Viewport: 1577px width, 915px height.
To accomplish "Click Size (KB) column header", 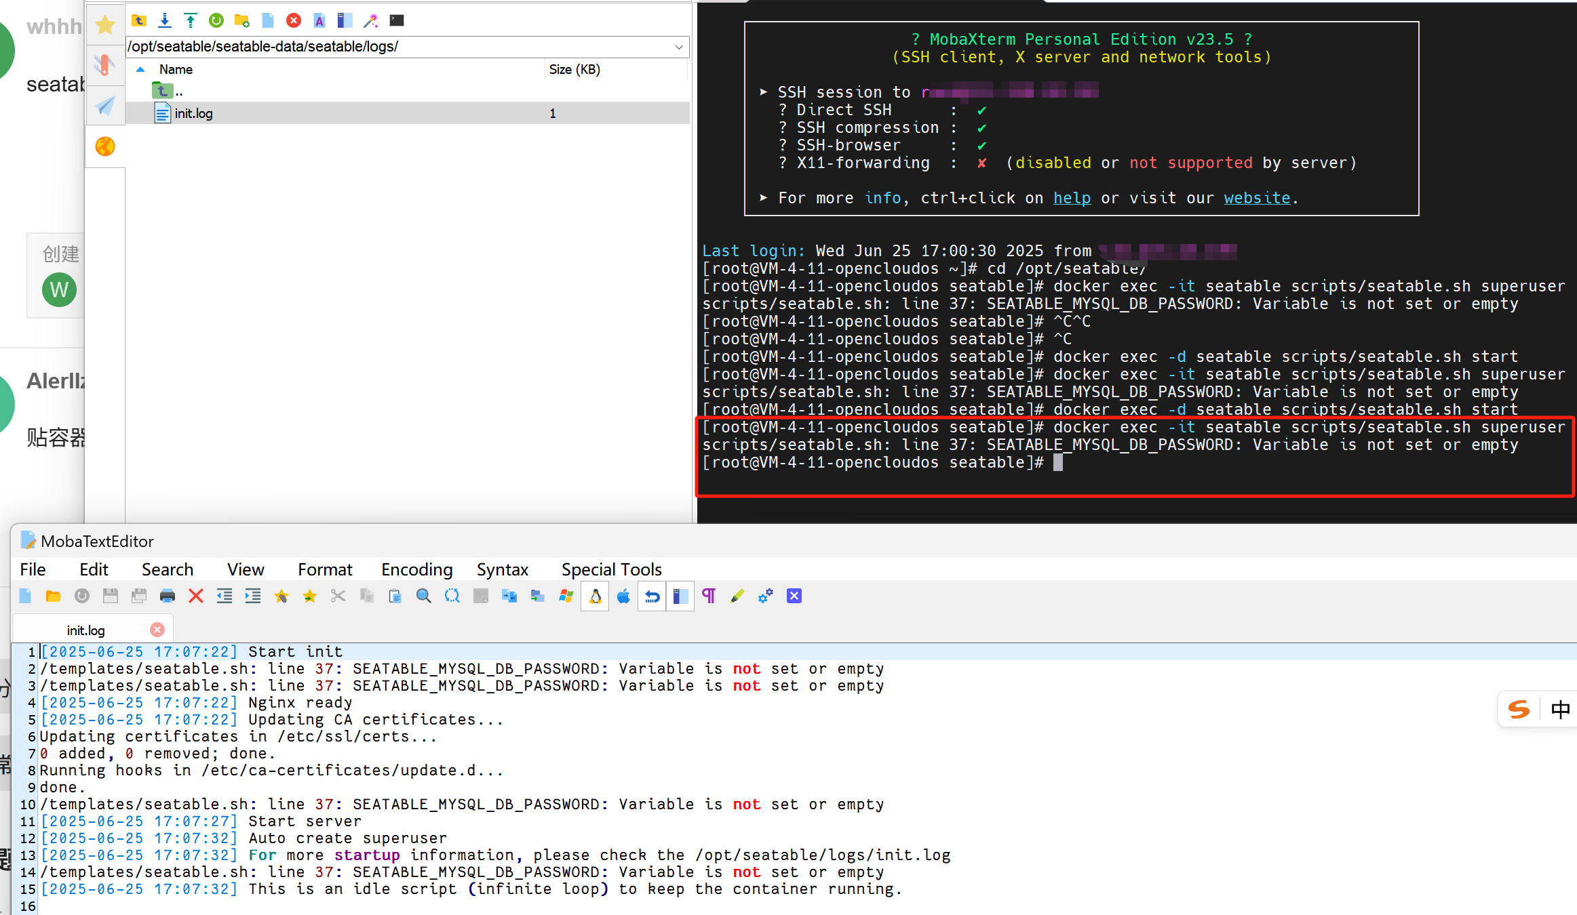I will tap(575, 69).
